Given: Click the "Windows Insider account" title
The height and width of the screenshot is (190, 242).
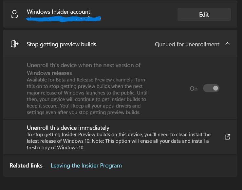Looking at the screenshot, I should (x=59, y=12).
